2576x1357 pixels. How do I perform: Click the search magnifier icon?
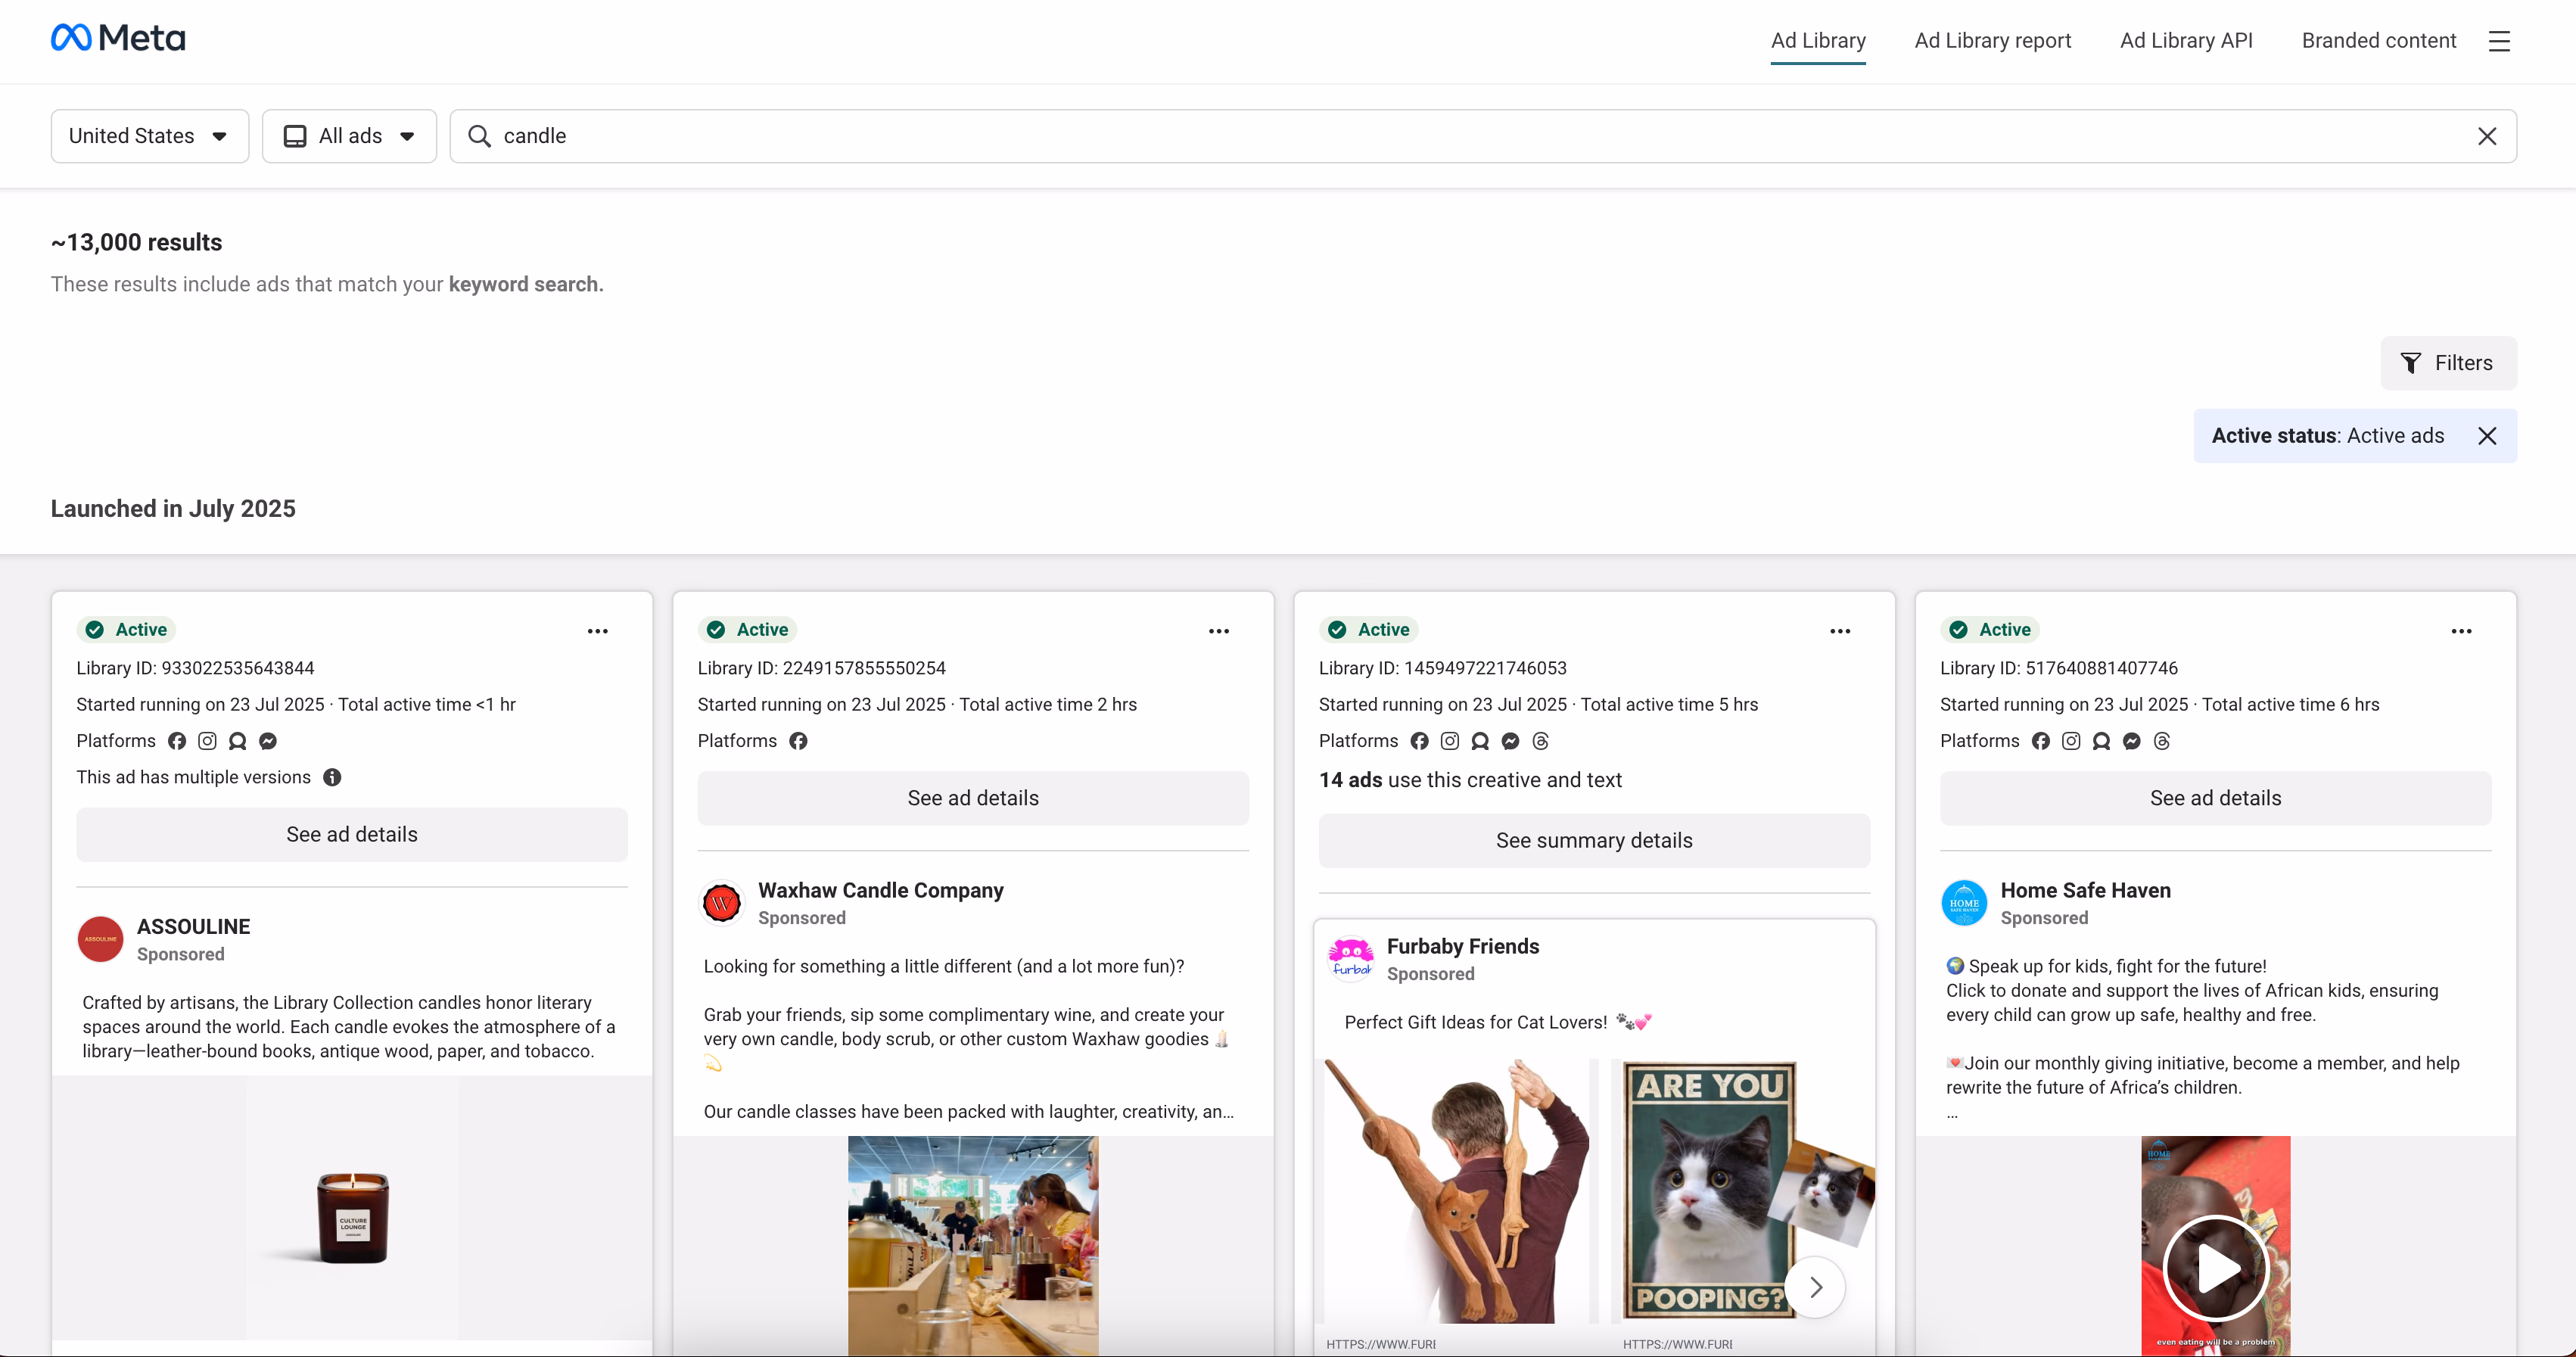pos(479,136)
